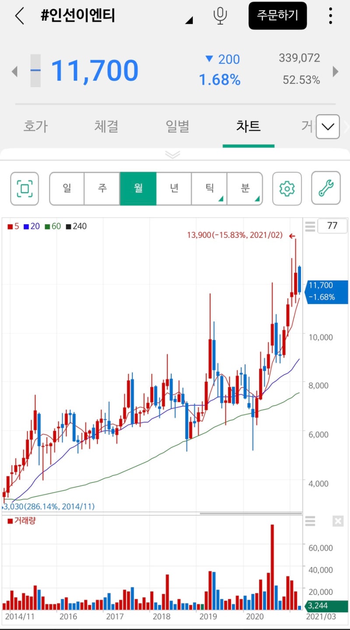
Task: Tap the current price tag 11,700 on axis
Action: tap(327, 291)
